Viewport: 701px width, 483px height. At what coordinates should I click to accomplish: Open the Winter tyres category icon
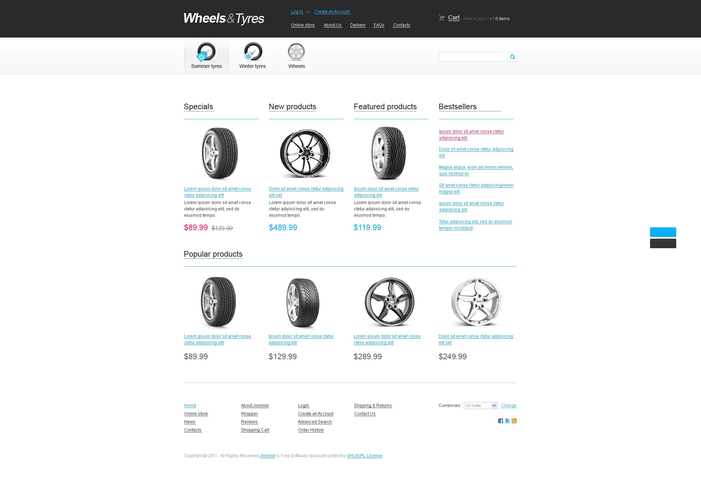tap(253, 52)
